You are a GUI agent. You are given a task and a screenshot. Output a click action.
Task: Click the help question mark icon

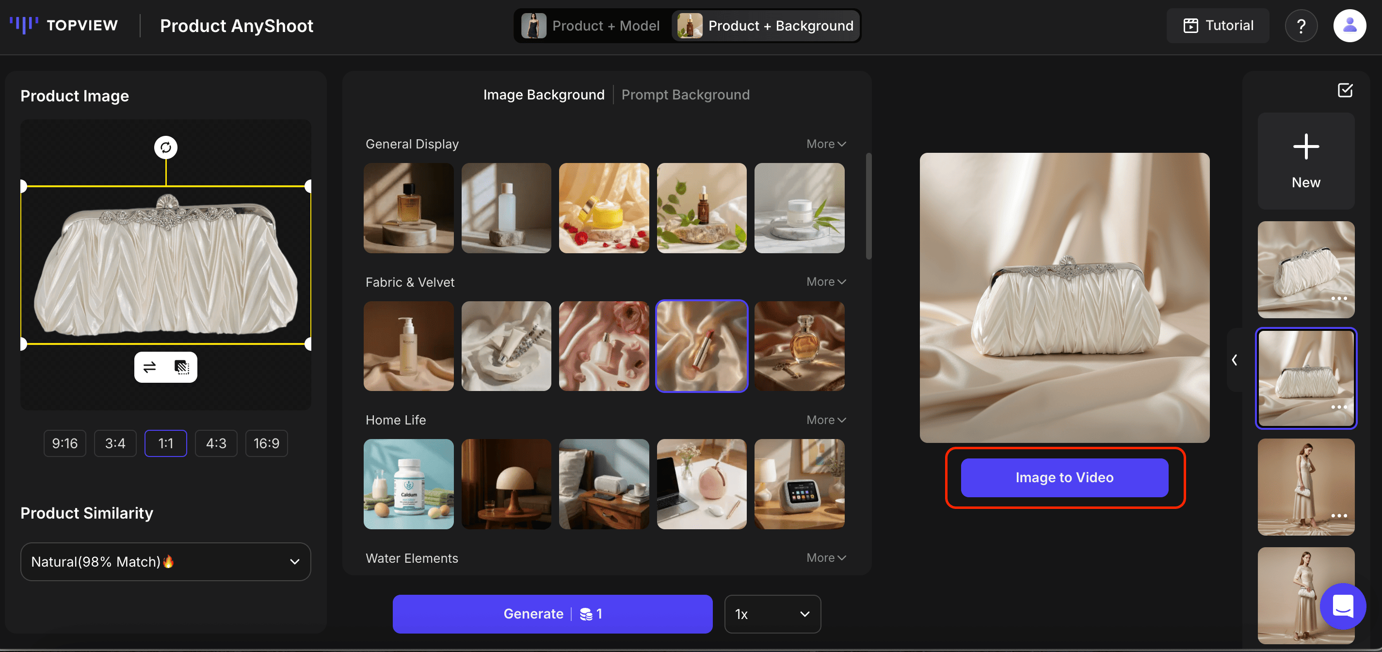click(x=1302, y=25)
